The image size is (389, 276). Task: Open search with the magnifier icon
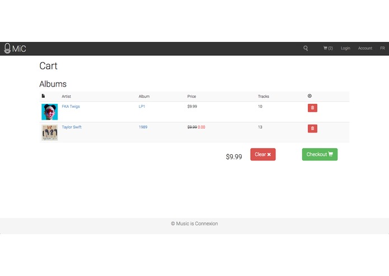[306, 48]
